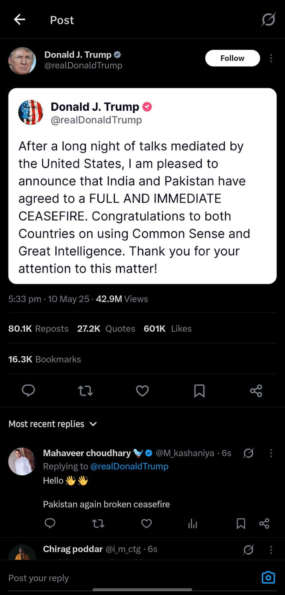Open the share icon on the main post
The height and width of the screenshot is (595, 285).
click(256, 391)
